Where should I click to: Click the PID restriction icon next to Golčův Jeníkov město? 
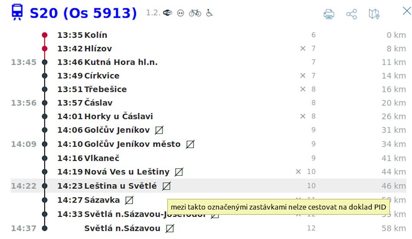(x=190, y=144)
